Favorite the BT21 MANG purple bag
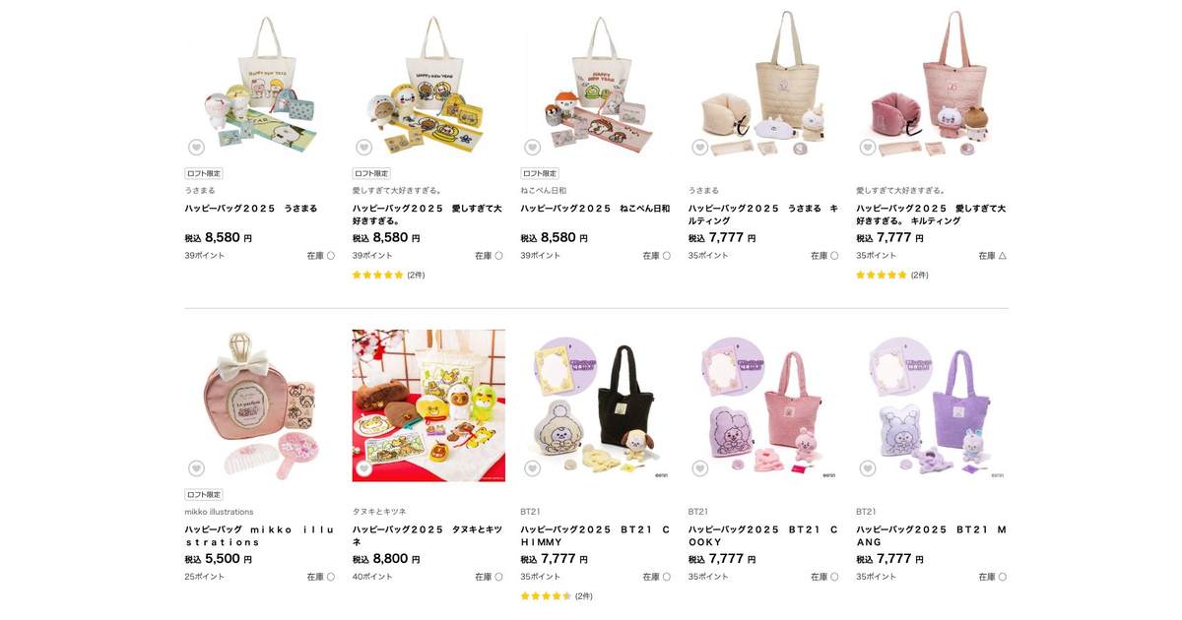 [867, 468]
